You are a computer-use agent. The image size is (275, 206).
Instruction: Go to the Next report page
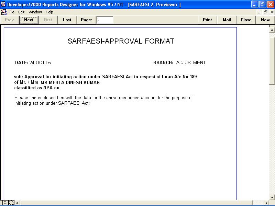[x=29, y=20]
